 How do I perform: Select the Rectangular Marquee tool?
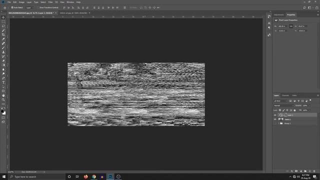3,21
